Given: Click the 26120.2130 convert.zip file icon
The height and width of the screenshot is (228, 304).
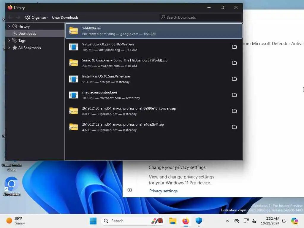Looking at the screenshot, I should point(74,111).
